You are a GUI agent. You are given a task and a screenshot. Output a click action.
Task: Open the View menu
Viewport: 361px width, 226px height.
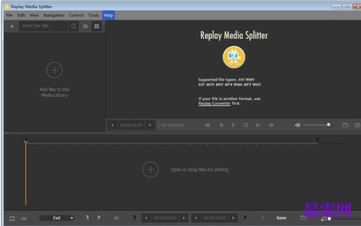point(34,15)
